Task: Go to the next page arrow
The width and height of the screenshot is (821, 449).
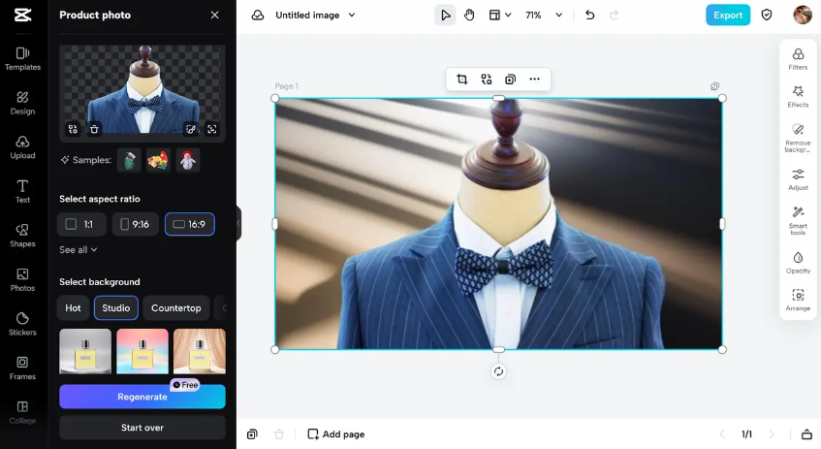Action: pyautogui.click(x=772, y=434)
